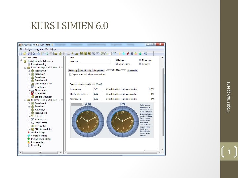238x178 pixels.
Task: Click the Navn input field
Action: click(90, 62)
